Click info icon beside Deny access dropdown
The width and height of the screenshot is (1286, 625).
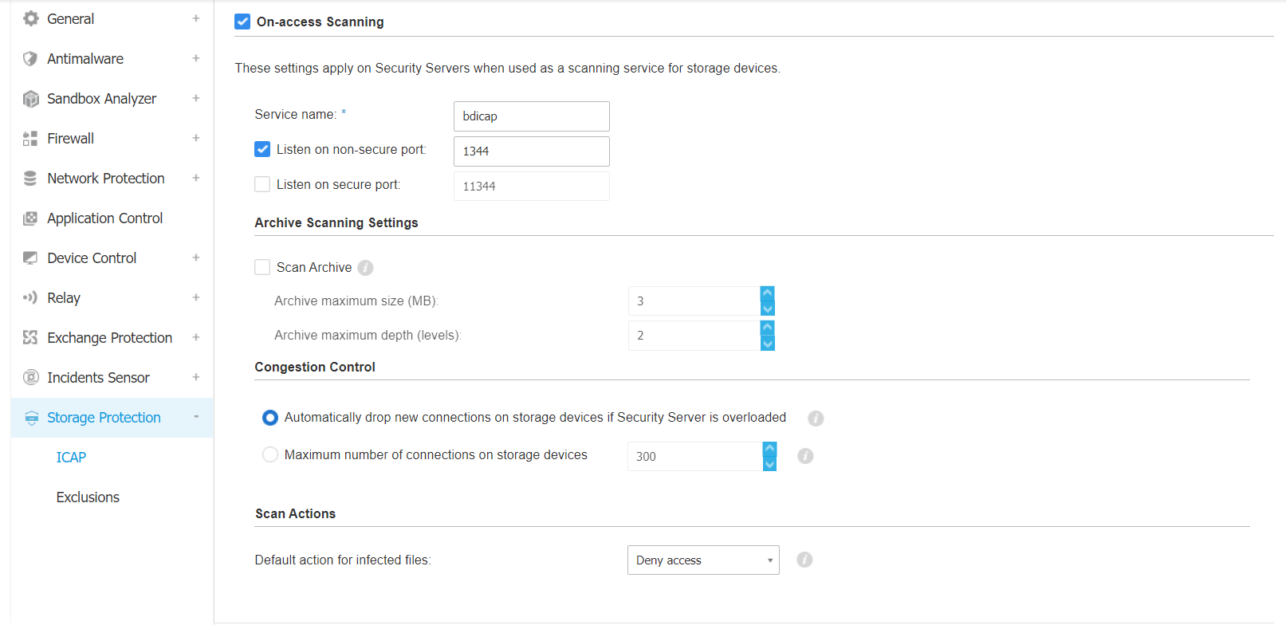click(804, 560)
